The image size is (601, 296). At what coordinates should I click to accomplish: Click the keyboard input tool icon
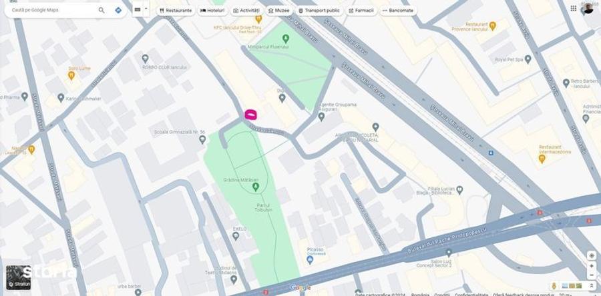pos(137,9)
